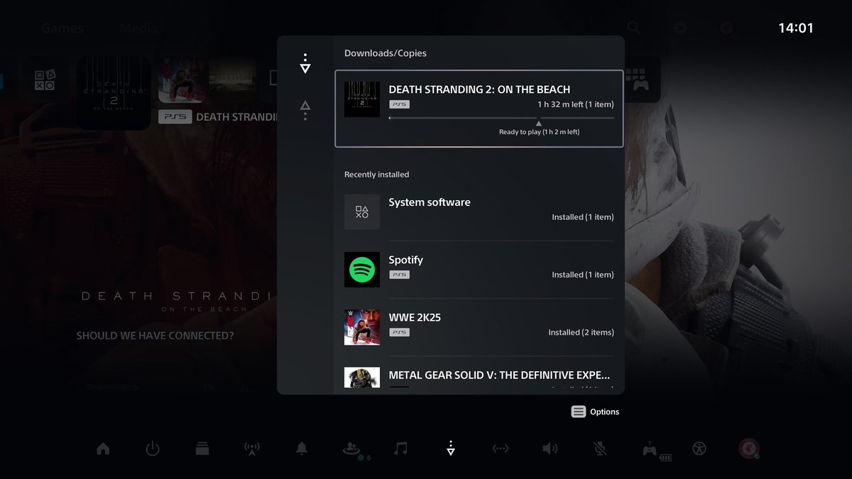Toggle the muted microphone icon

coord(600,448)
